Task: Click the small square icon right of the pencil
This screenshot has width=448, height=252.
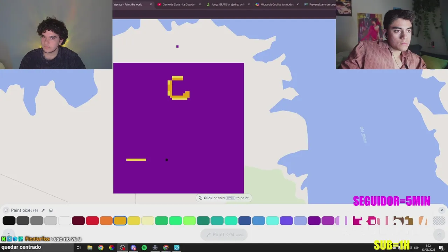Action: point(51,210)
